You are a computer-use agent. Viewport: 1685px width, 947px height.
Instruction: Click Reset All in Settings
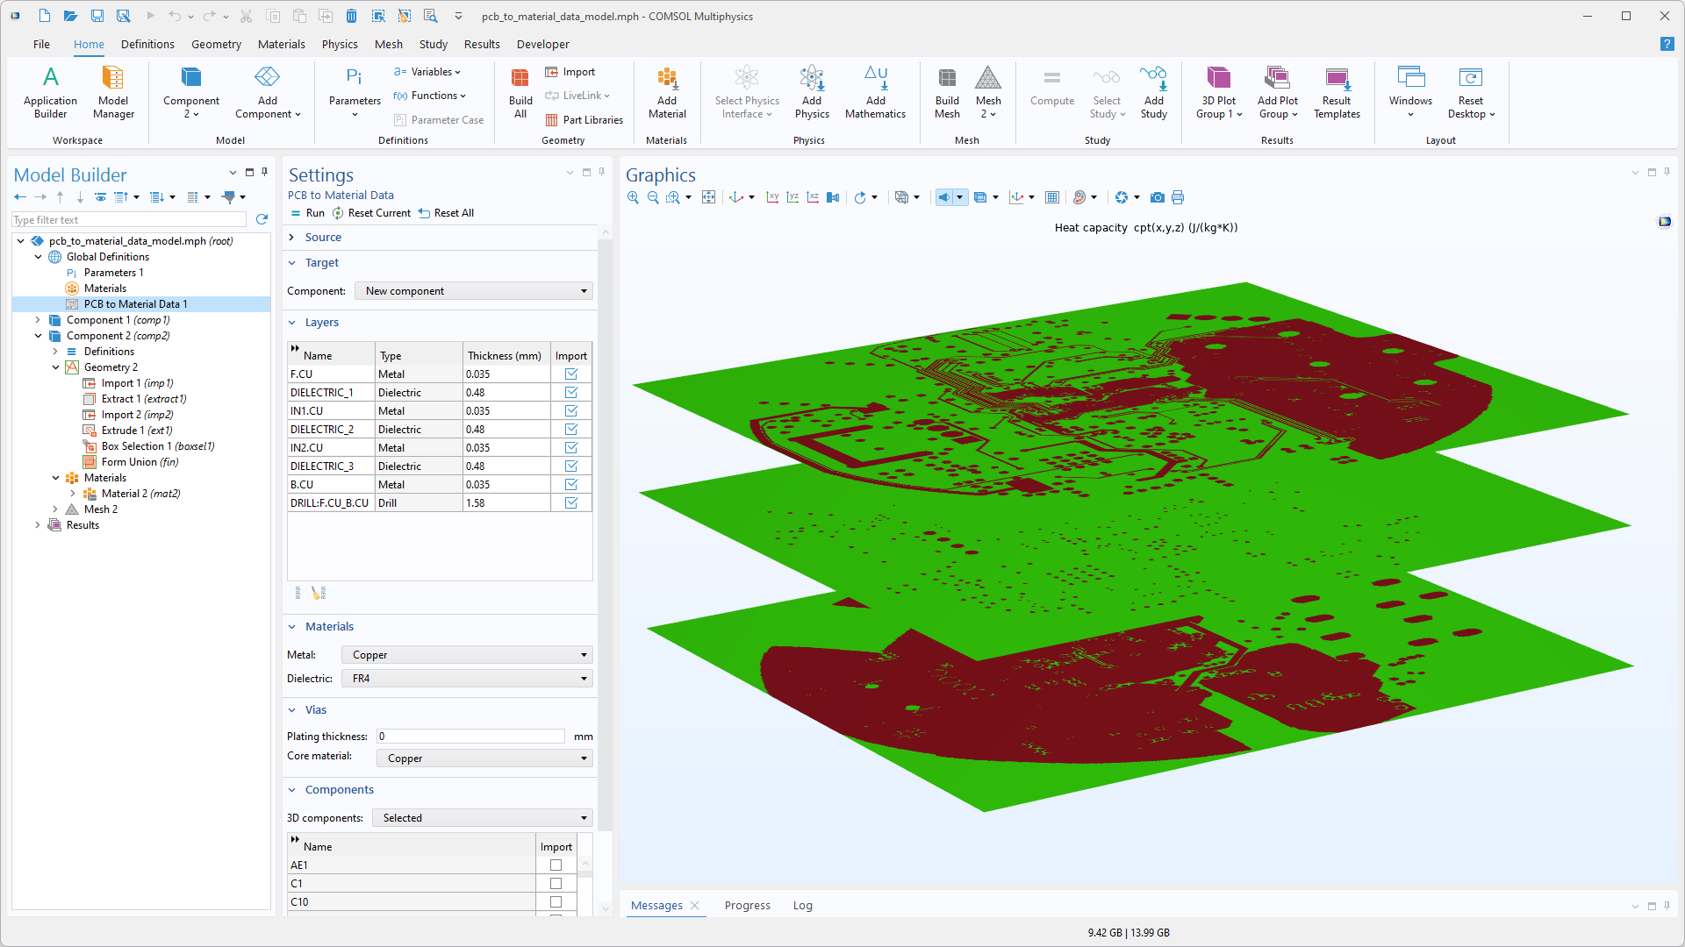(x=446, y=213)
